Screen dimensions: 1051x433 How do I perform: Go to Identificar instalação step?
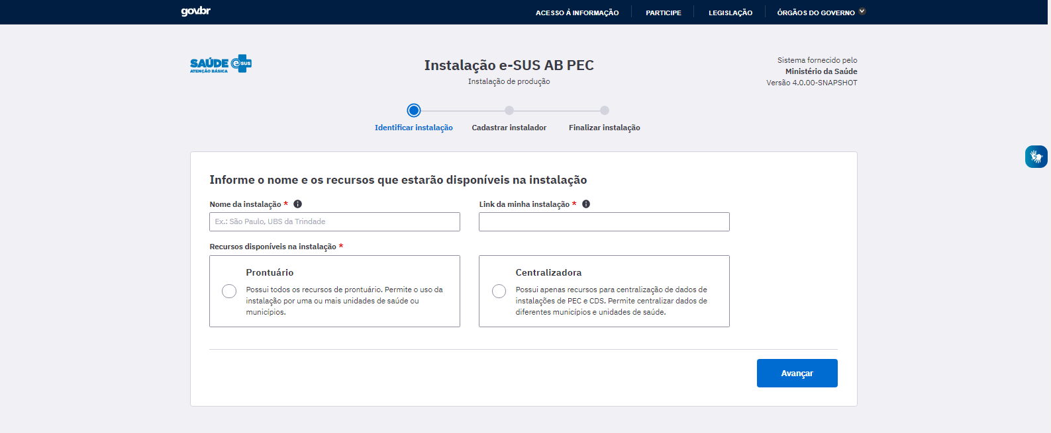coord(414,128)
